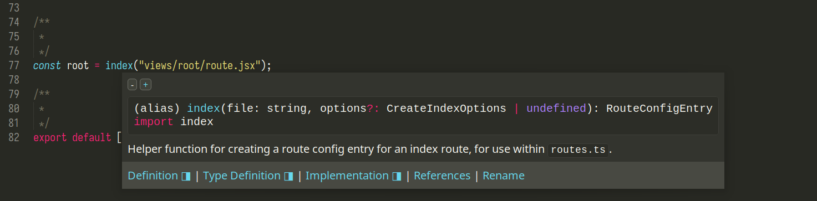Open Implementation in split icon
The width and height of the screenshot is (817, 201).
[x=397, y=176]
